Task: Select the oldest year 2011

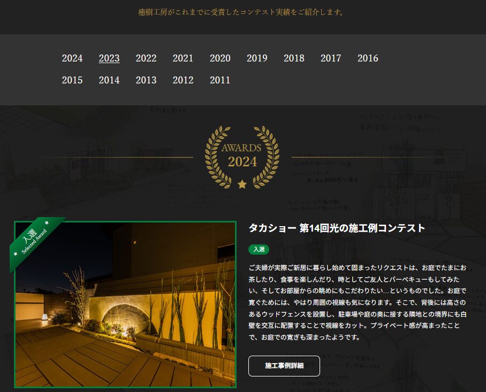Action: [x=220, y=80]
